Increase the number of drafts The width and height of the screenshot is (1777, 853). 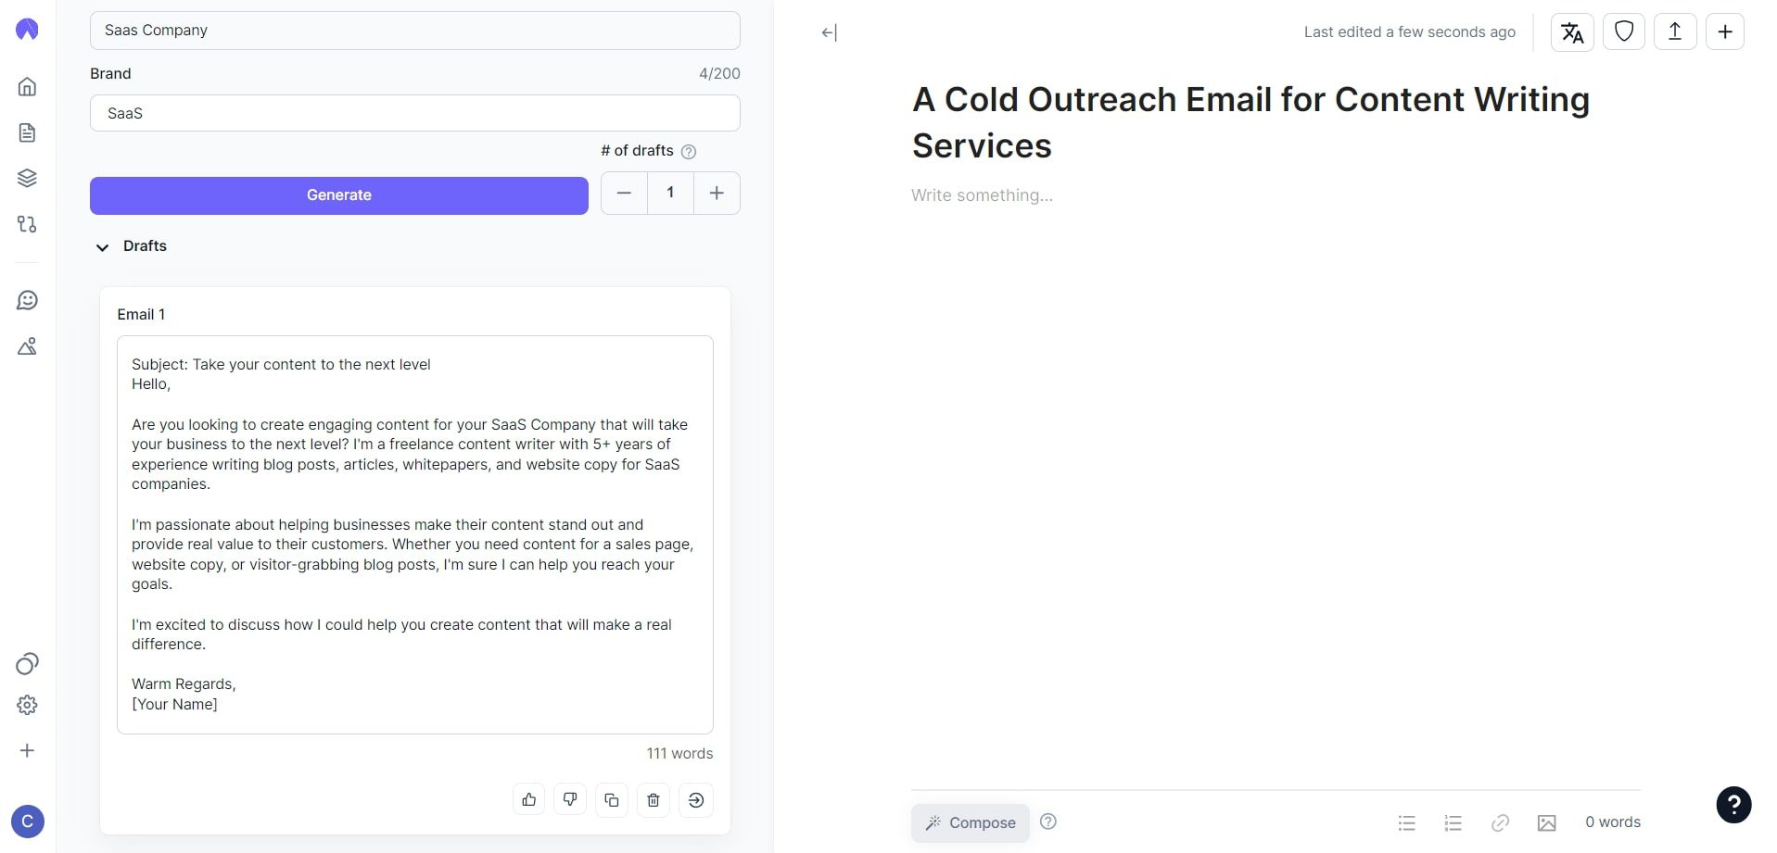(716, 193)
